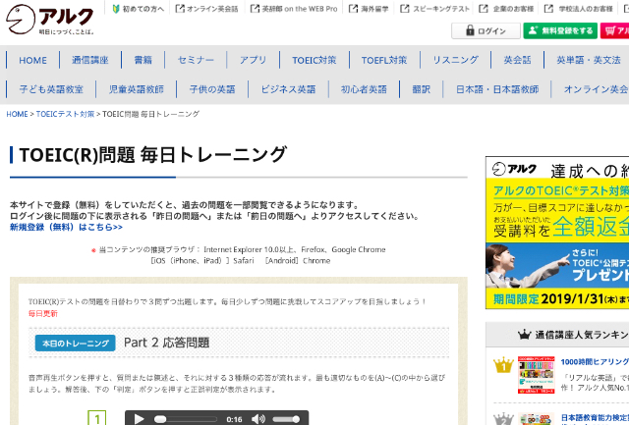Adjust the audio volume slider
This screenshot has height=425, width=629.
tap(286, 419)
